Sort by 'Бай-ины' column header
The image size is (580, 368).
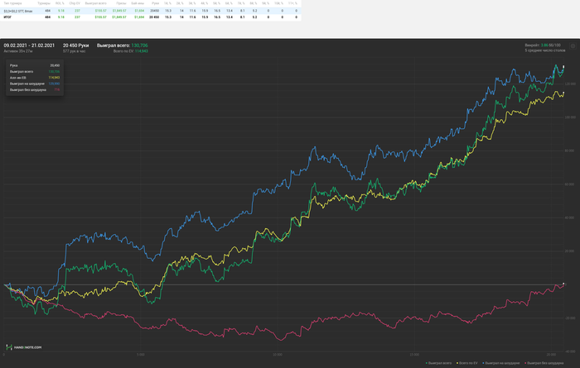pos(138,3)
